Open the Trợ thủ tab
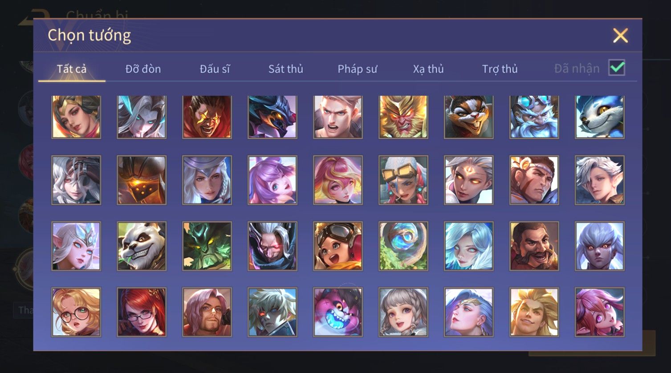671x373 pixels. coord(500,69)
